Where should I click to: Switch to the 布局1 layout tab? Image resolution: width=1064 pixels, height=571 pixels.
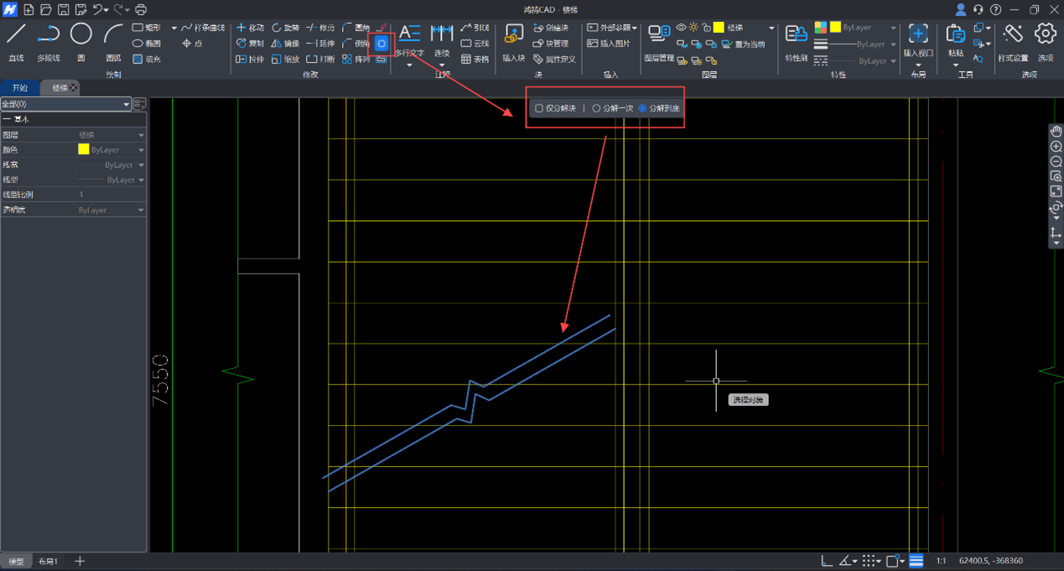49,561
